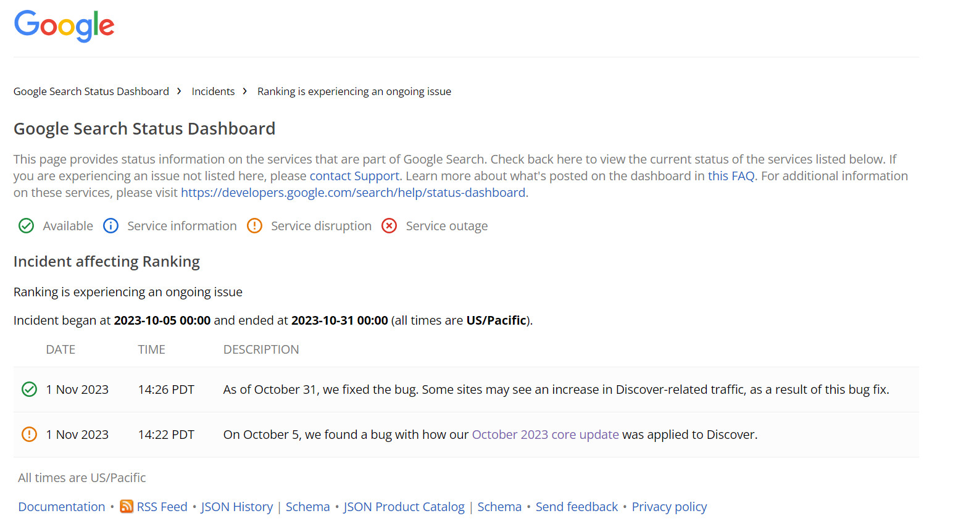Screen dimensions: 966x529
Task: Click the green Available status icon
Action: tap(26, 226)
